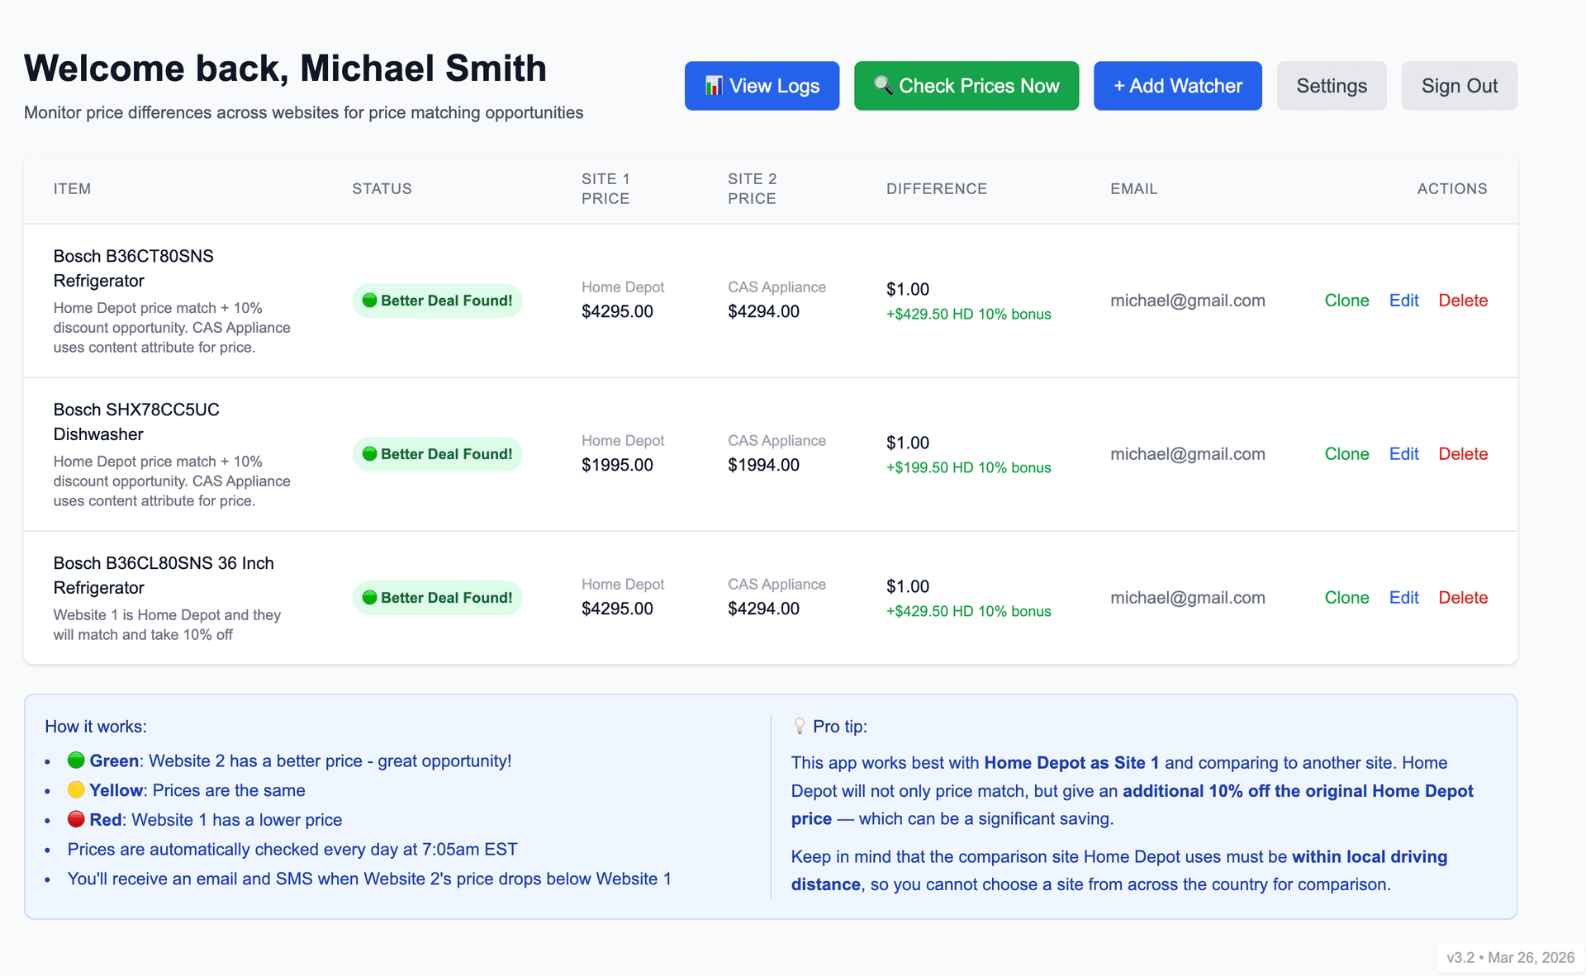Click the red dot in the legend

click(x=75, y=819)
